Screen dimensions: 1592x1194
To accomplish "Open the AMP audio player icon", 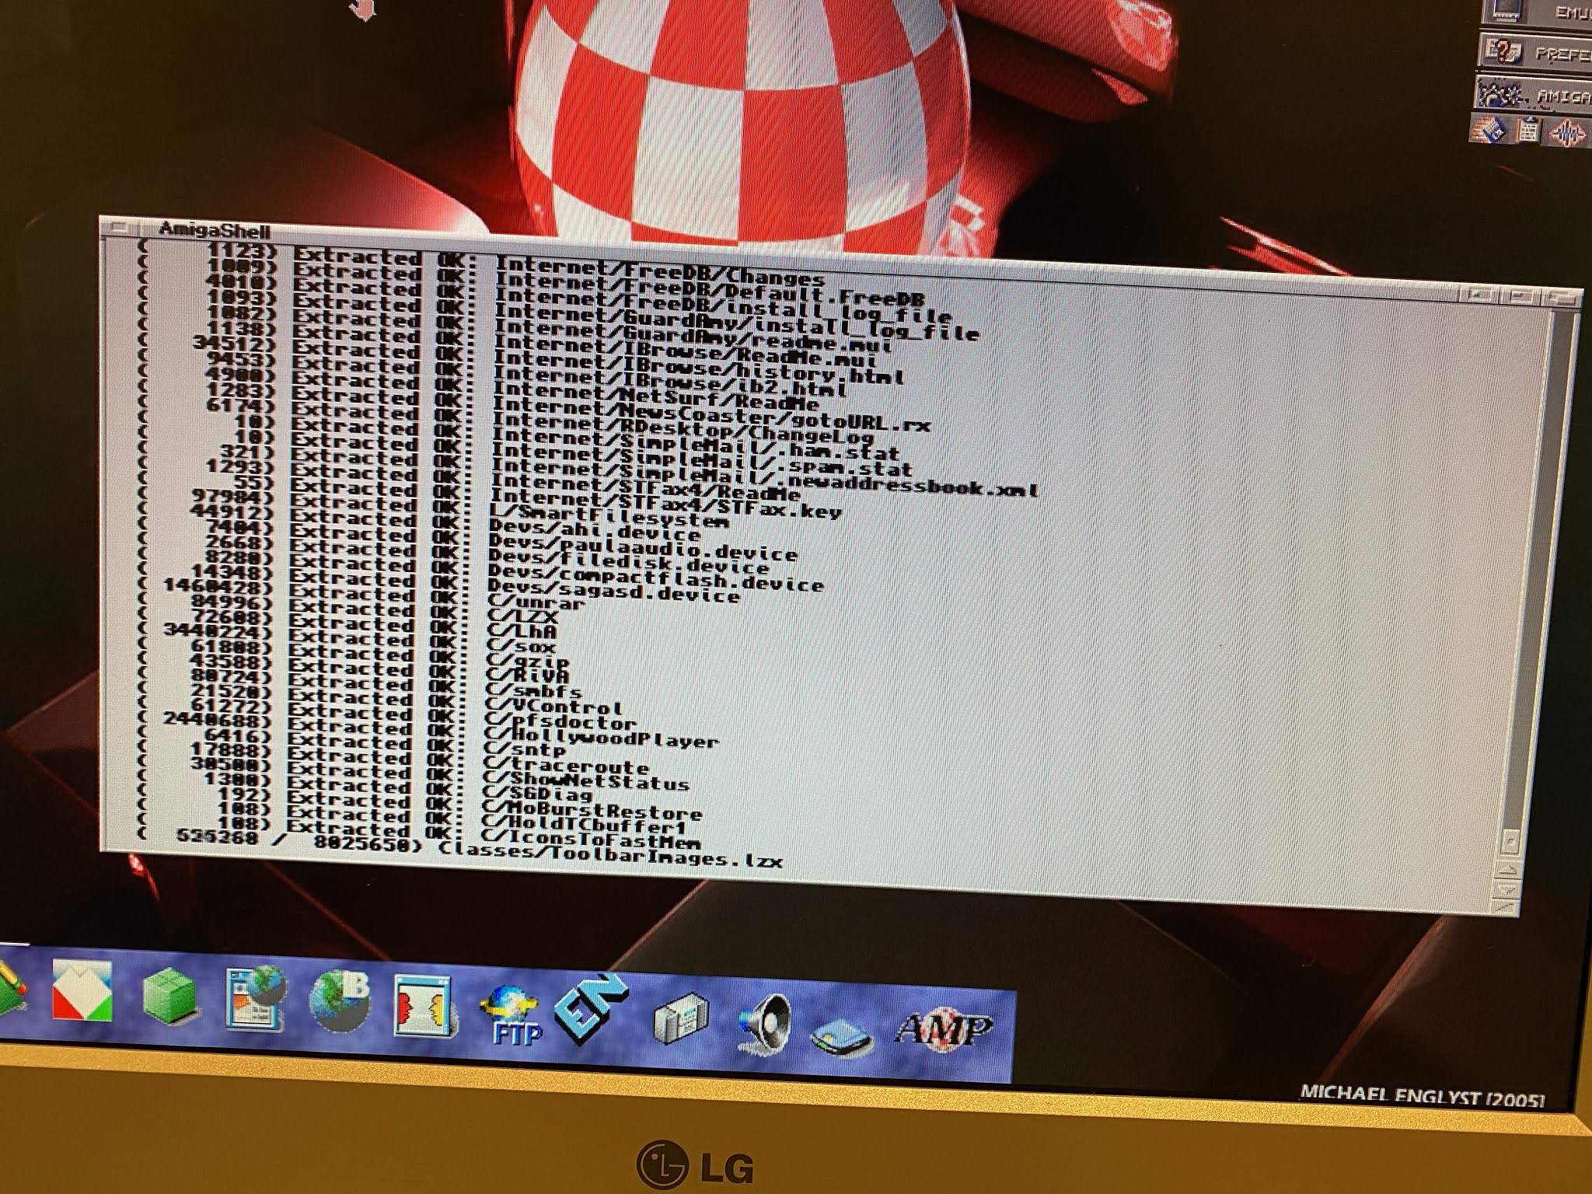I will click(944, 1029).
